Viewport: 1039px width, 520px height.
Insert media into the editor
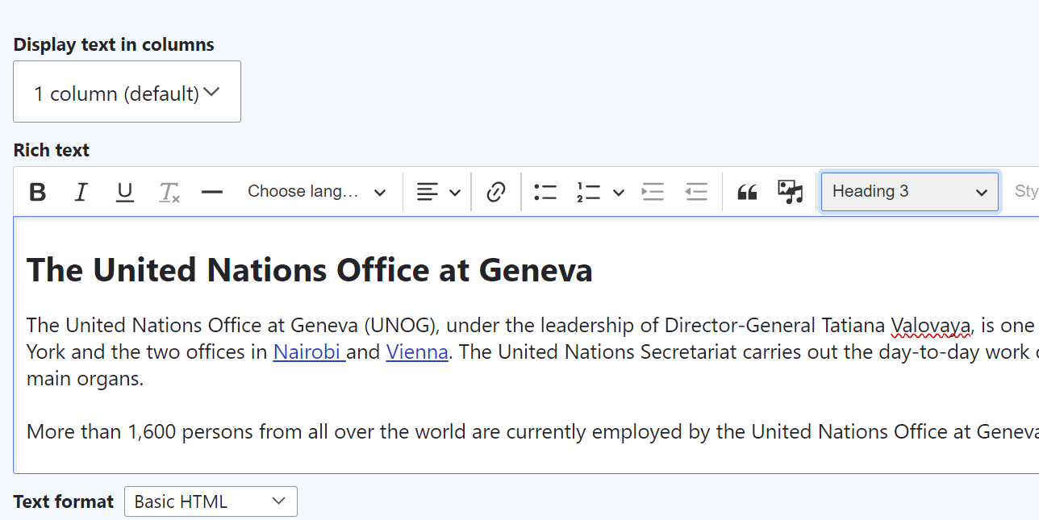point(789,191)
